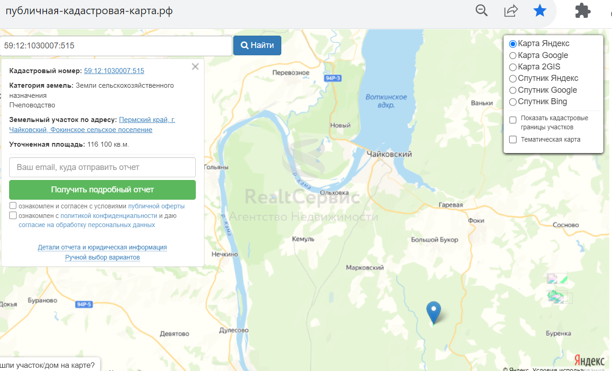
Task: Click the 94Р-3 road marker
Action: pyautogui.click(x=333, y=78)
